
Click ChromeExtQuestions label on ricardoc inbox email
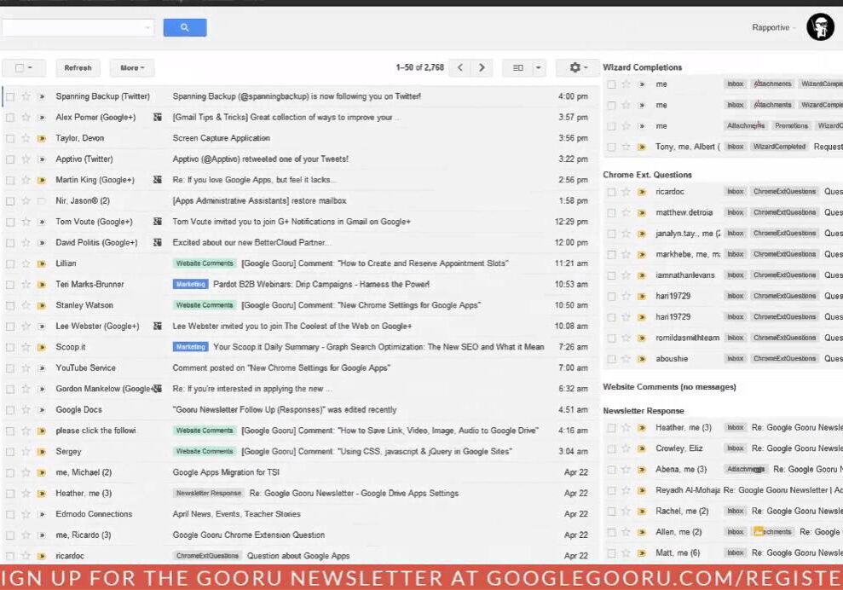pos(207,556)
